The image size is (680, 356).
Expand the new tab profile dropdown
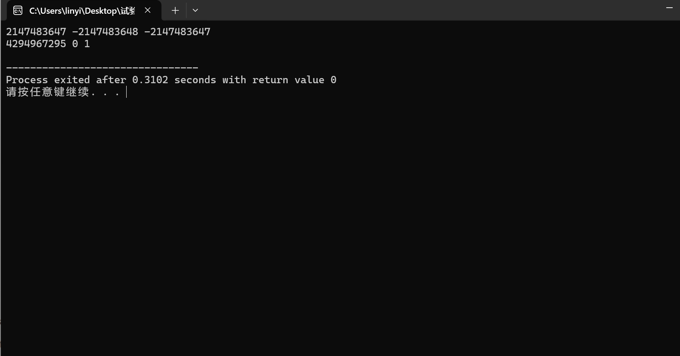click(x=195, y=10)
